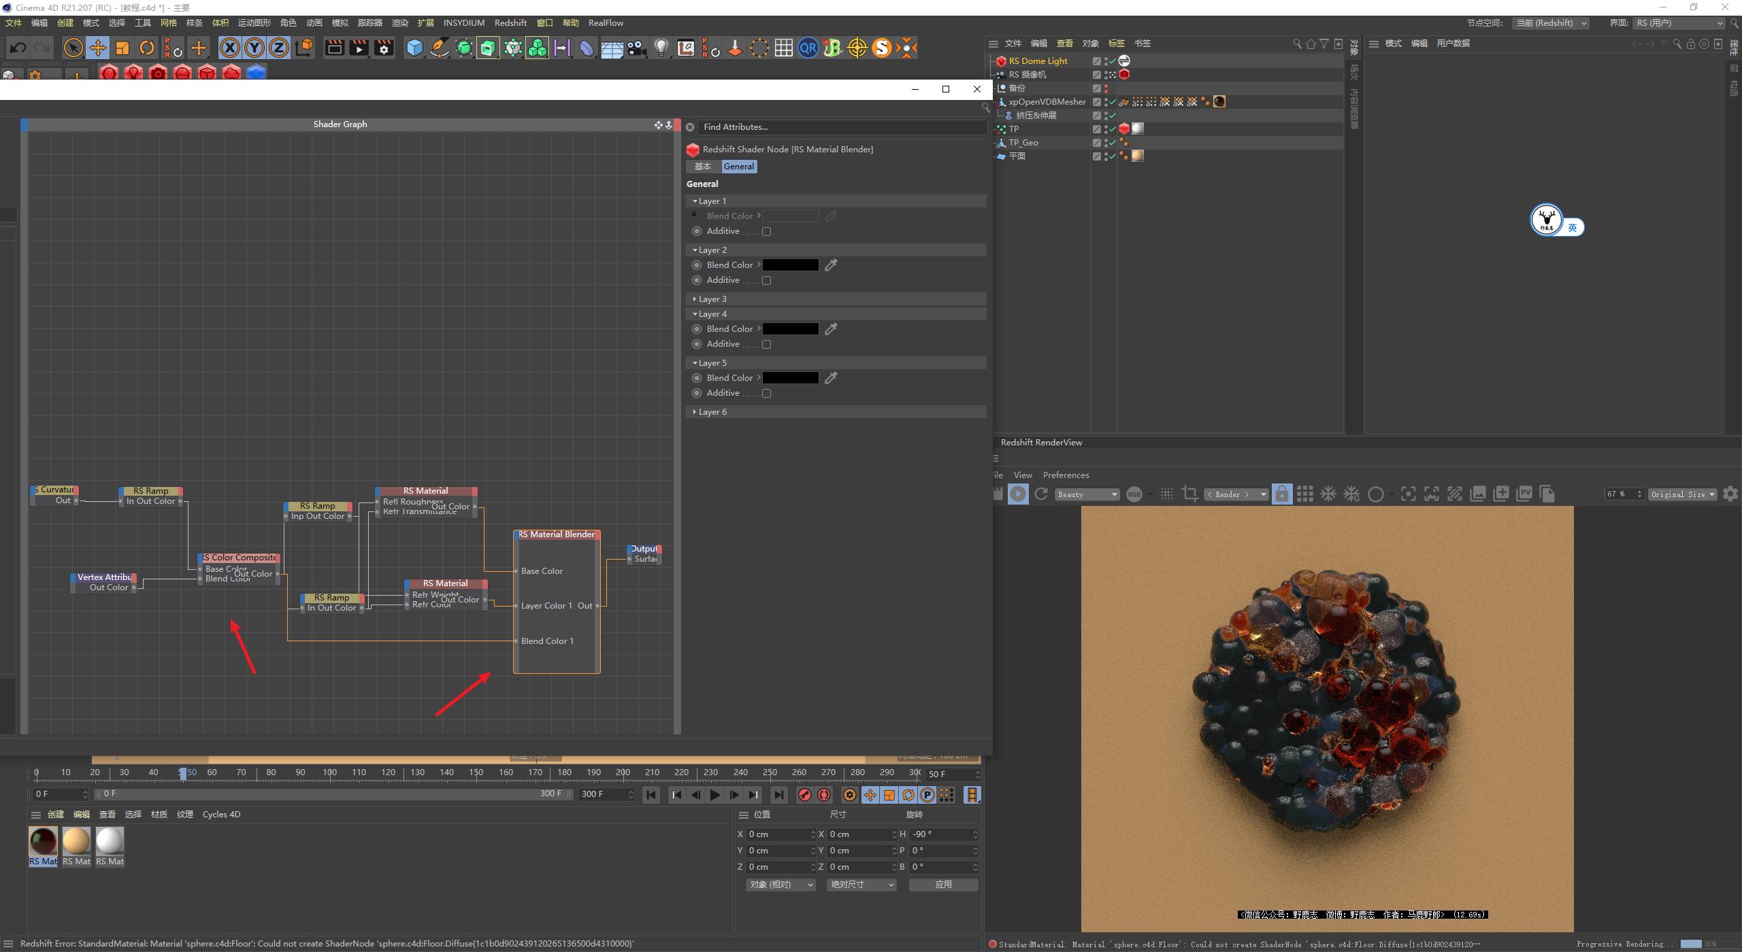This screenshot has height=952, width=1742.
Task: Select the Rotate tool in the toolbar
Action: pyautogui.click(x=146, y=48)
